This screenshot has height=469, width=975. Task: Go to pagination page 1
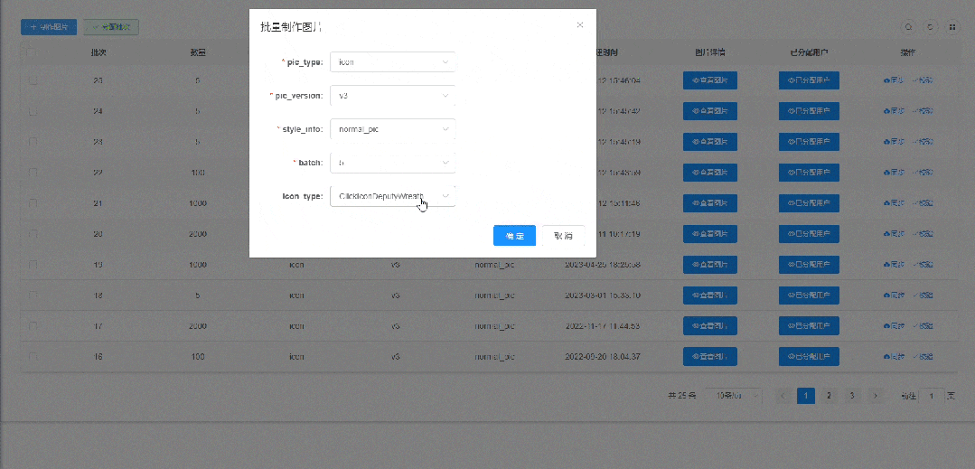pyautogui.click(x=806, y=396)
